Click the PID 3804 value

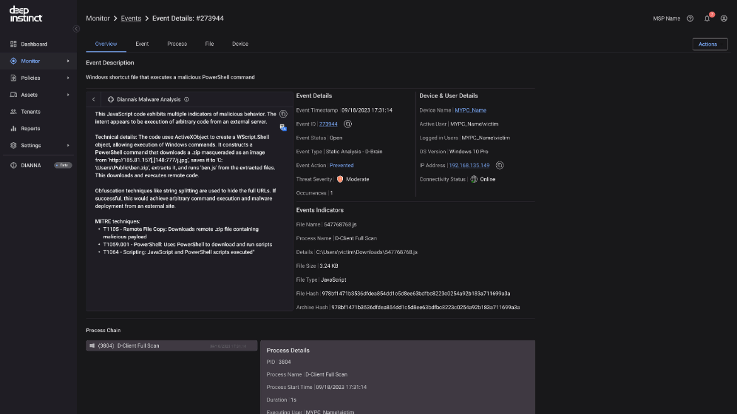[285, 362]
